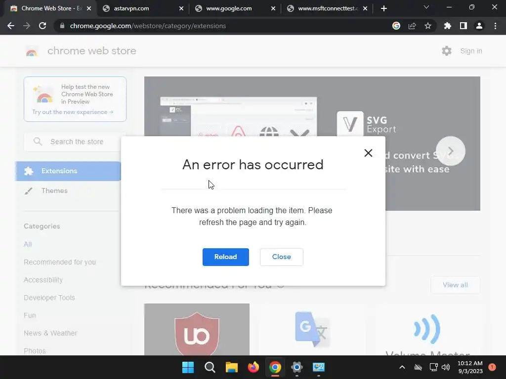Click the SVG Export banner logo
The width and height of the screenshot is (506, 379).
pos(350,124)
